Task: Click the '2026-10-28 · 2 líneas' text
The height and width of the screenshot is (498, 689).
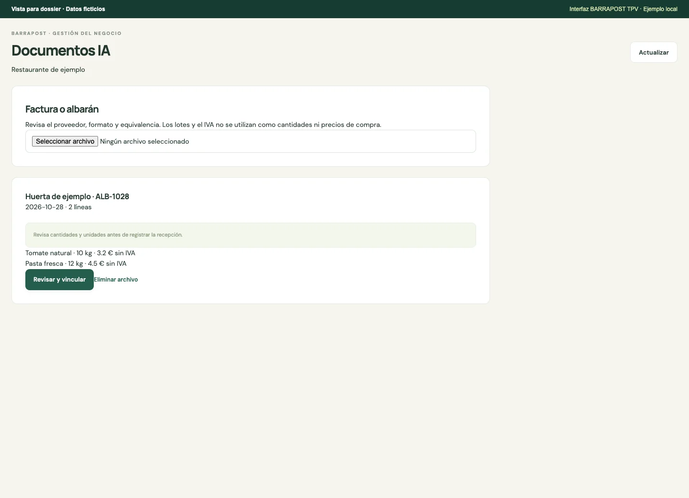Action: tap(58, 207)
